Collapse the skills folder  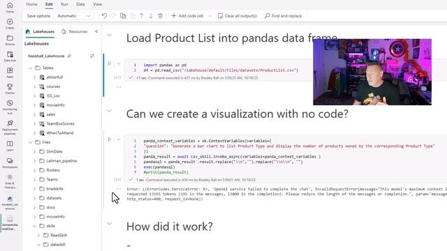pyautogui.click(x=34, y=226)
